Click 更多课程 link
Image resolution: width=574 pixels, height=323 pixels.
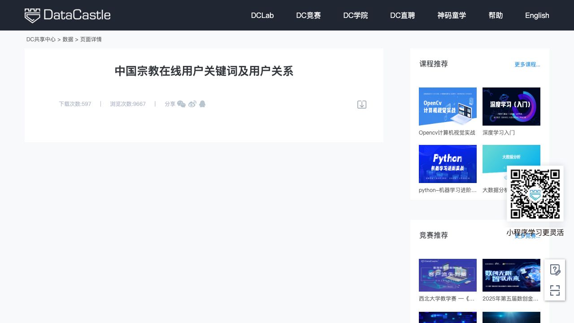[x=527, y=65]
